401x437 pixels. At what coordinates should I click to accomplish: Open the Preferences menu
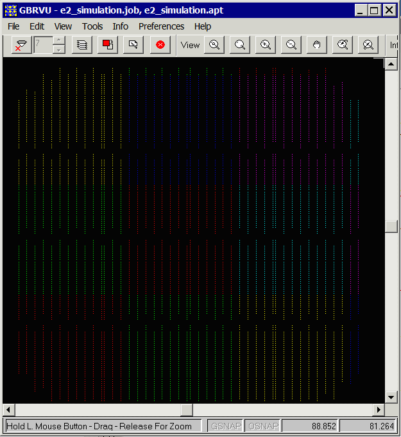161,26
